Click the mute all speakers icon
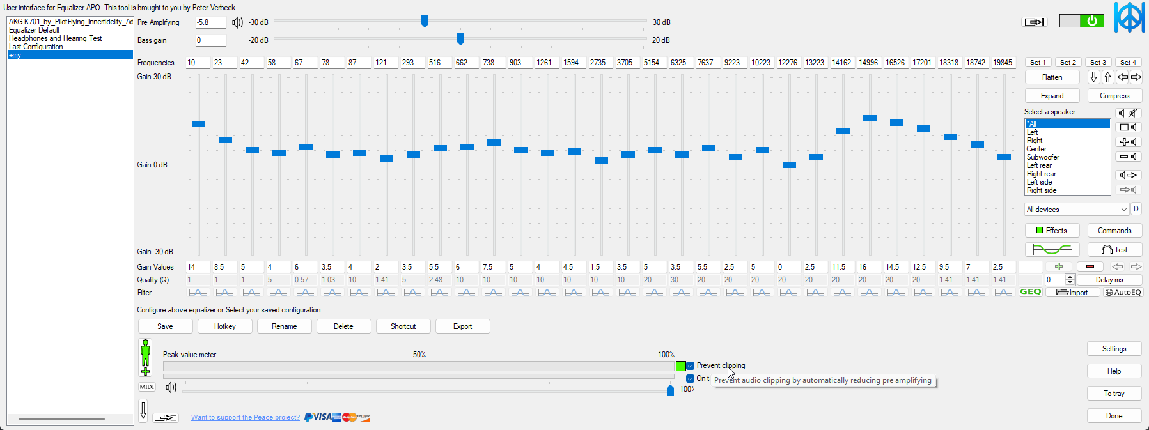The height and width of the screenshot is (430, 1149). (x=1133, y=113)
